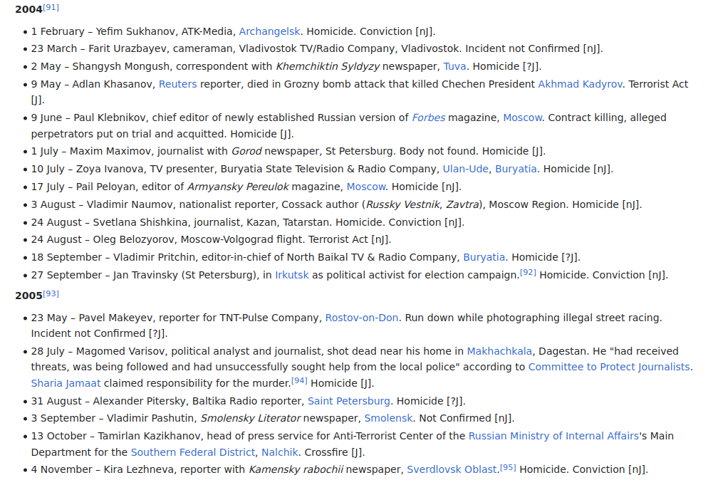Open Russian Ministry of Internal Affairs link

click(x=554, y=436)
